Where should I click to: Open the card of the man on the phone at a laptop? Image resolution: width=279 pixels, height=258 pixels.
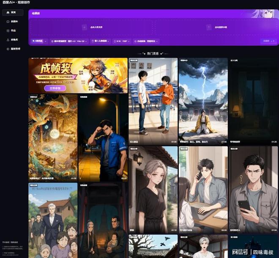[x=203, y=190]
